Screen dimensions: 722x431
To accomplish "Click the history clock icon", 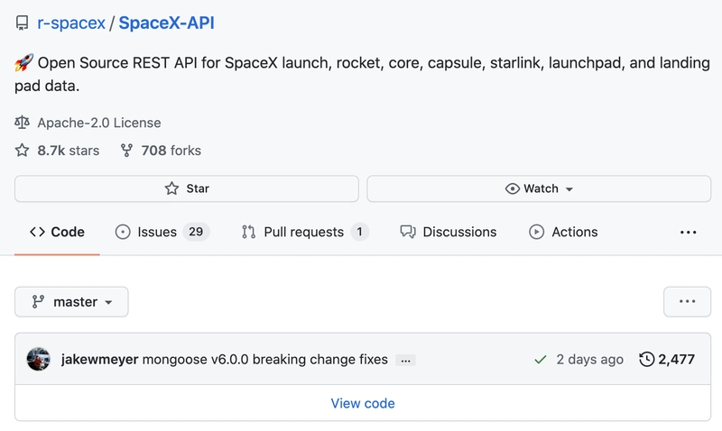I will tap(647, 359).
